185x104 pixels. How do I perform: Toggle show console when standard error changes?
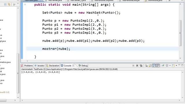coord(158,66)
